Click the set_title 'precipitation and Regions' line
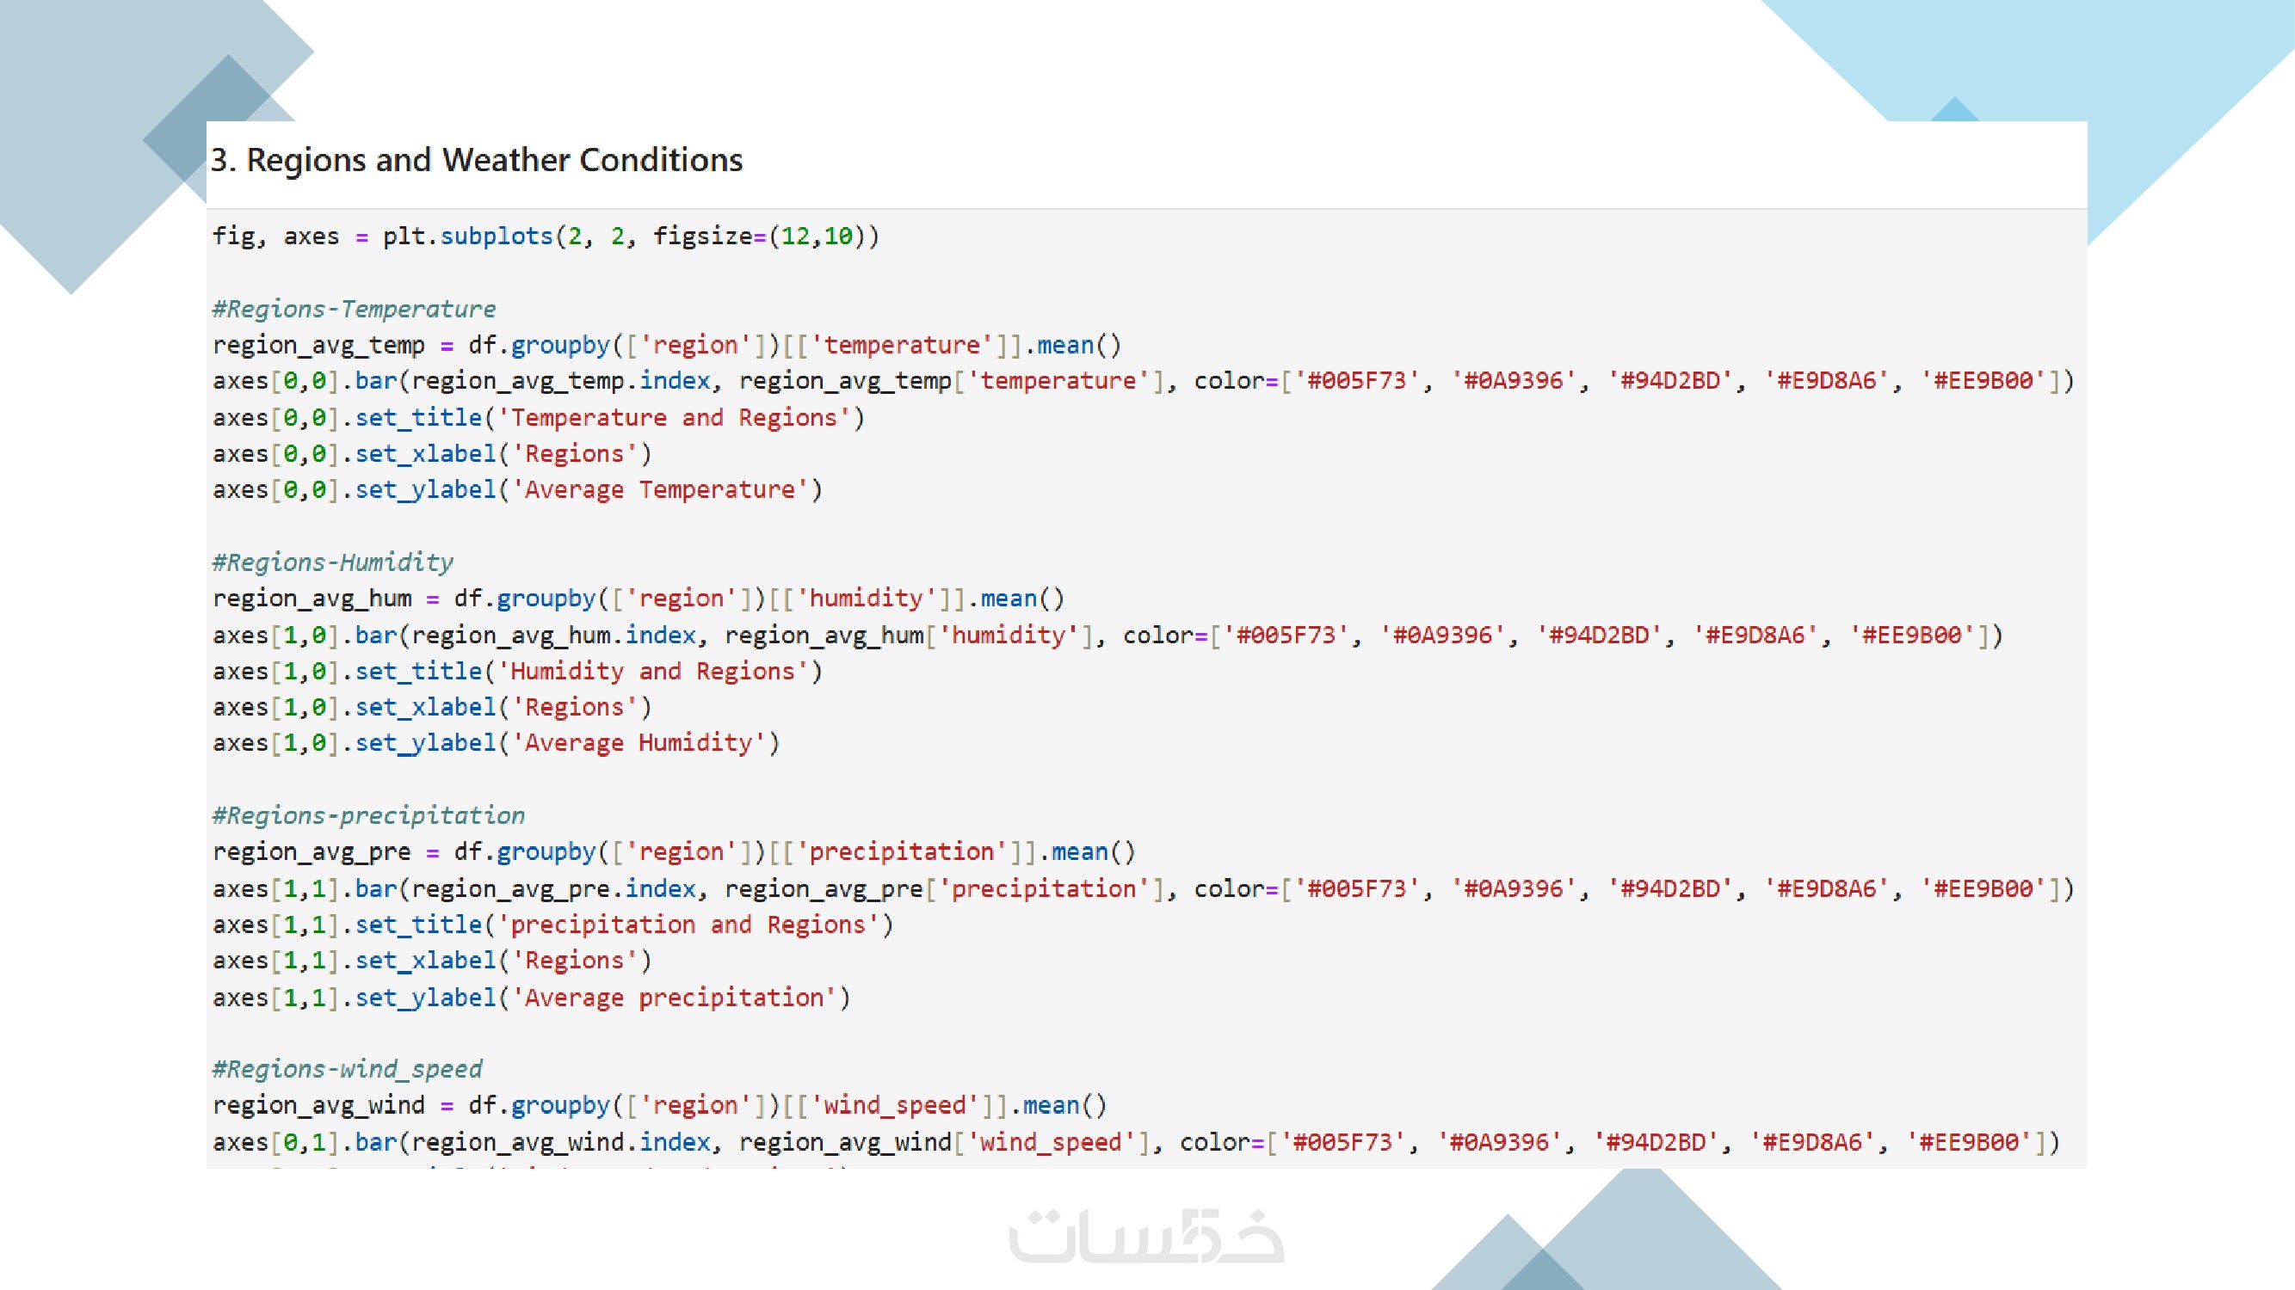Viewport: 2295px width, 1290px height. [552, 925]
